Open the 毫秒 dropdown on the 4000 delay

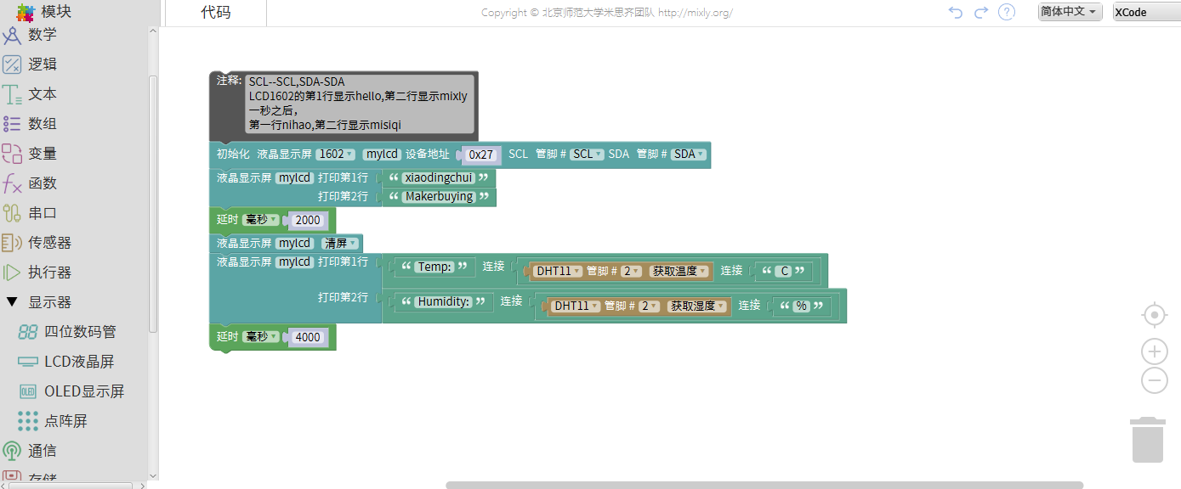pos(260,337)
